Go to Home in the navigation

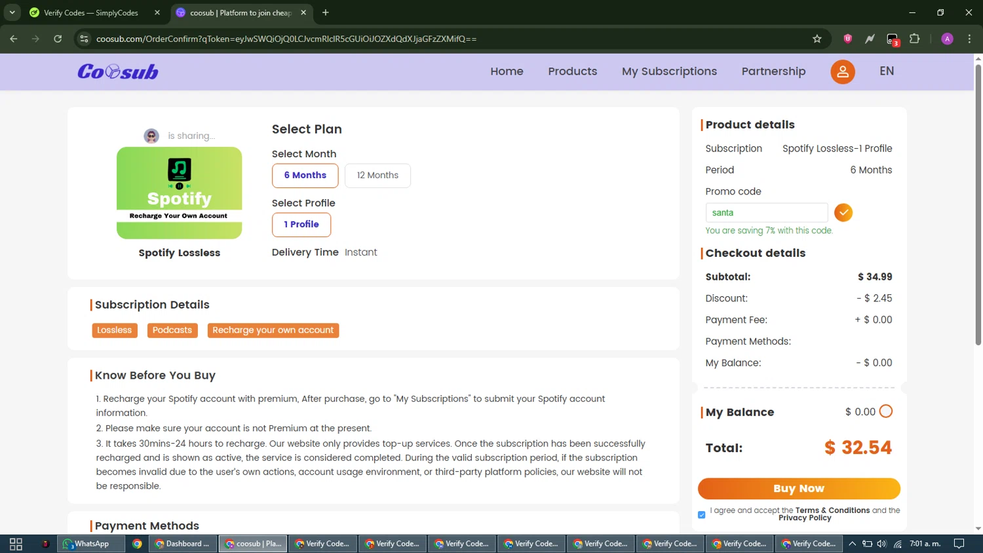(507, 71)
